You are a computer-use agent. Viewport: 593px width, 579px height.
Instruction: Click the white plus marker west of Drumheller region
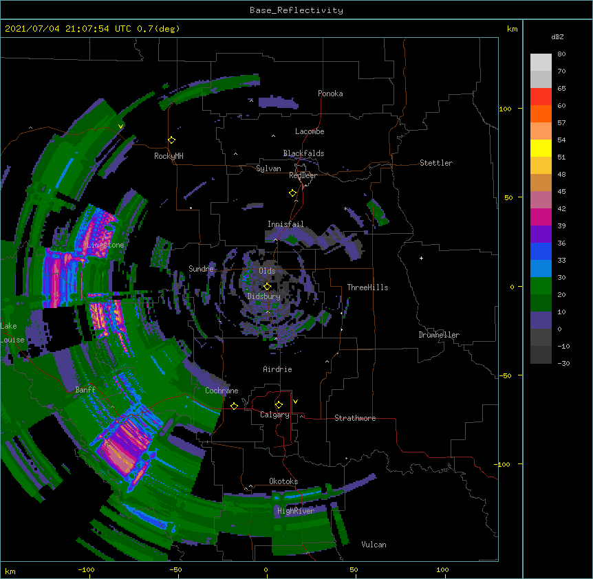click(421, 258)
